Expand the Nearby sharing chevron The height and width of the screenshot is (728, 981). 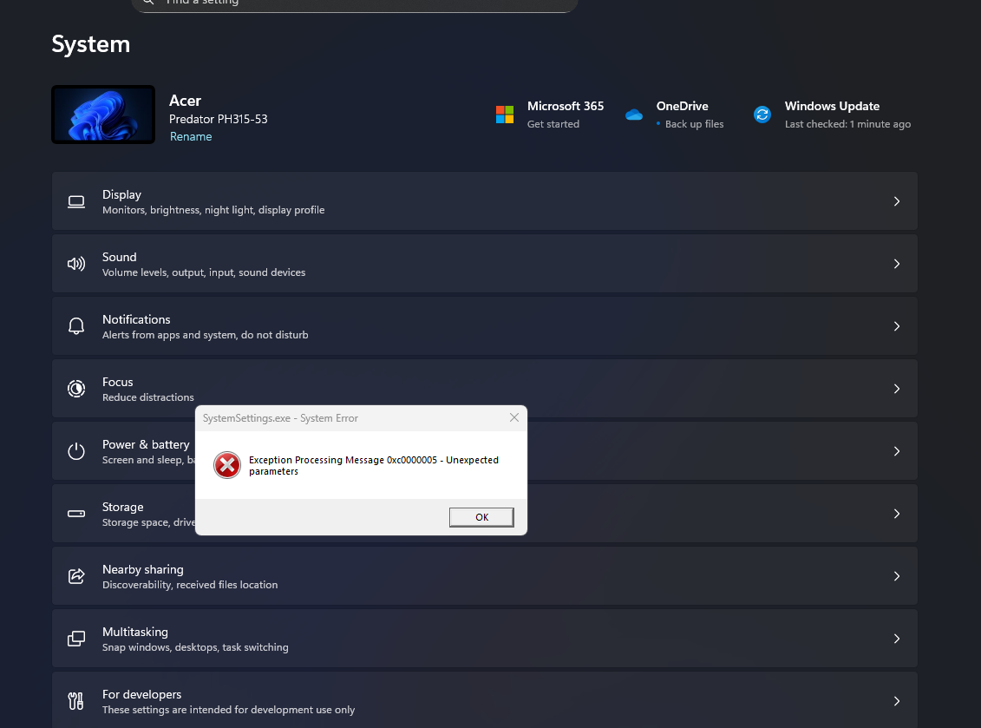897,576
